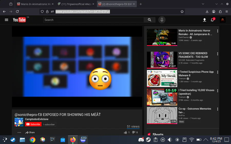The height and width of the screenshot is (144, 231).
Task: Open the Firefox account icon
Action: pyautogui.click(x=214, y=12)
